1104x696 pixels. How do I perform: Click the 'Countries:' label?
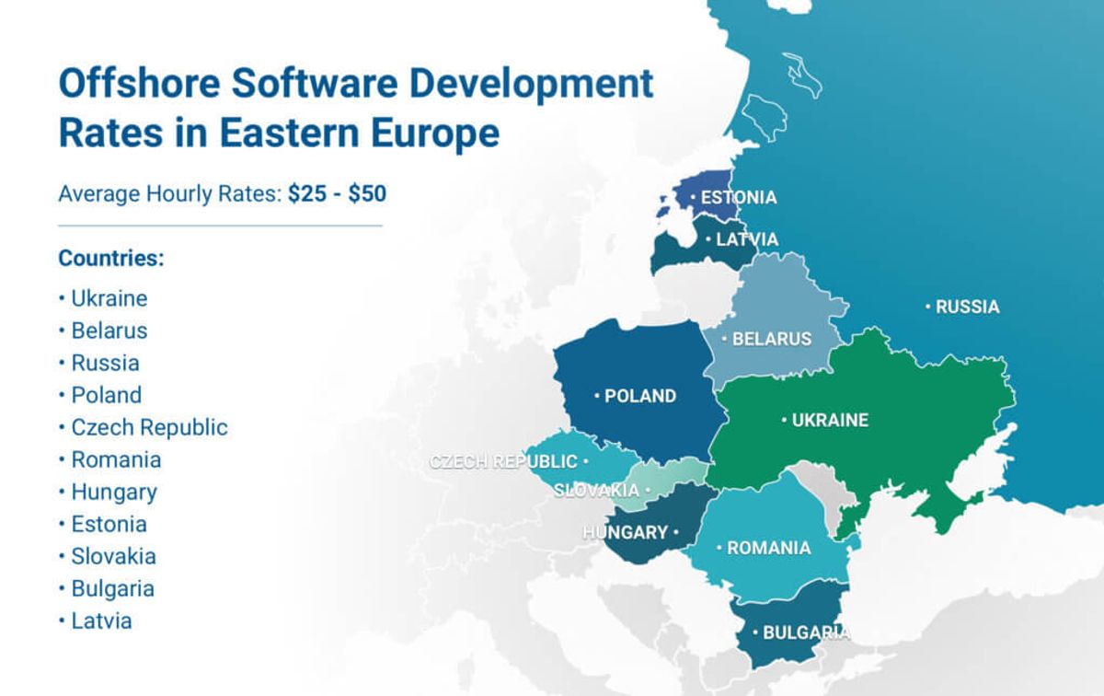pos(111,258)
